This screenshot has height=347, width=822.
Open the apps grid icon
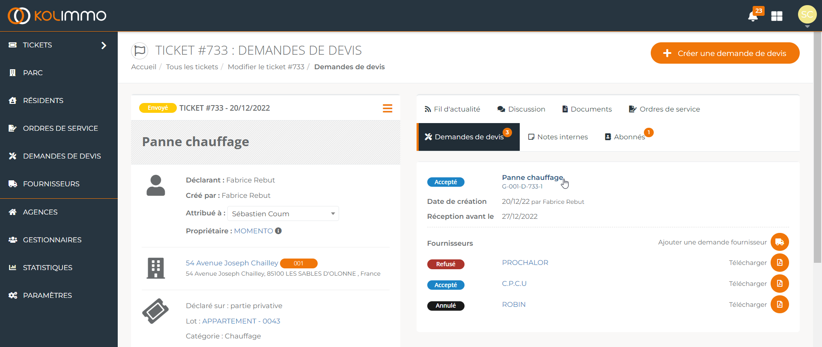(x=777, y=16)
